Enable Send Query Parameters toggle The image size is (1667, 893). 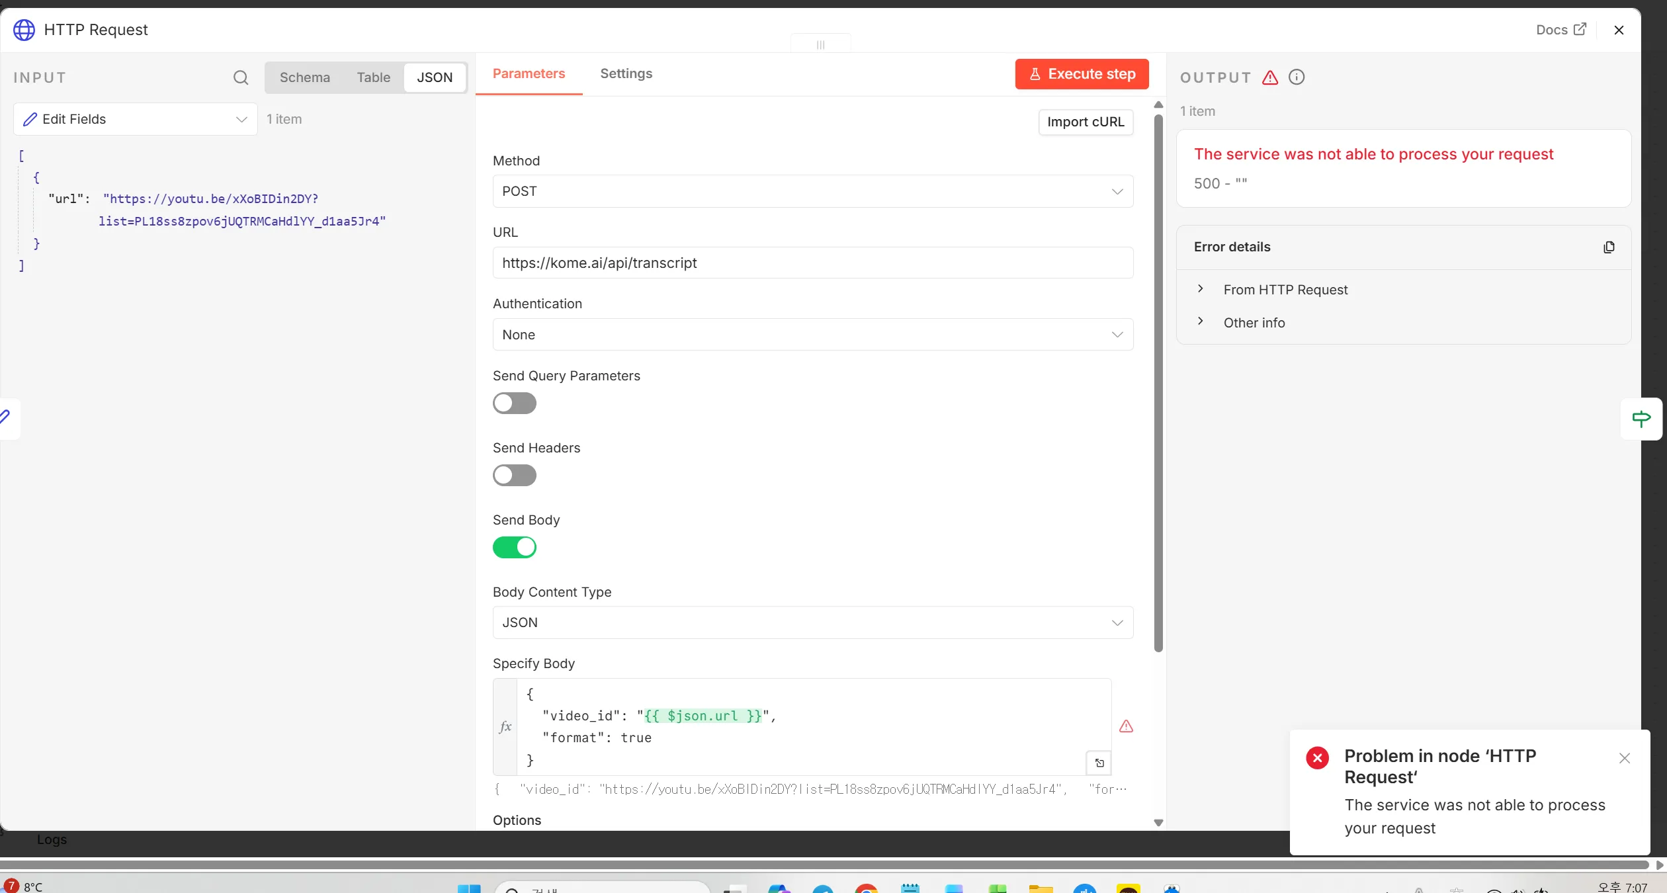coord(514,403)
